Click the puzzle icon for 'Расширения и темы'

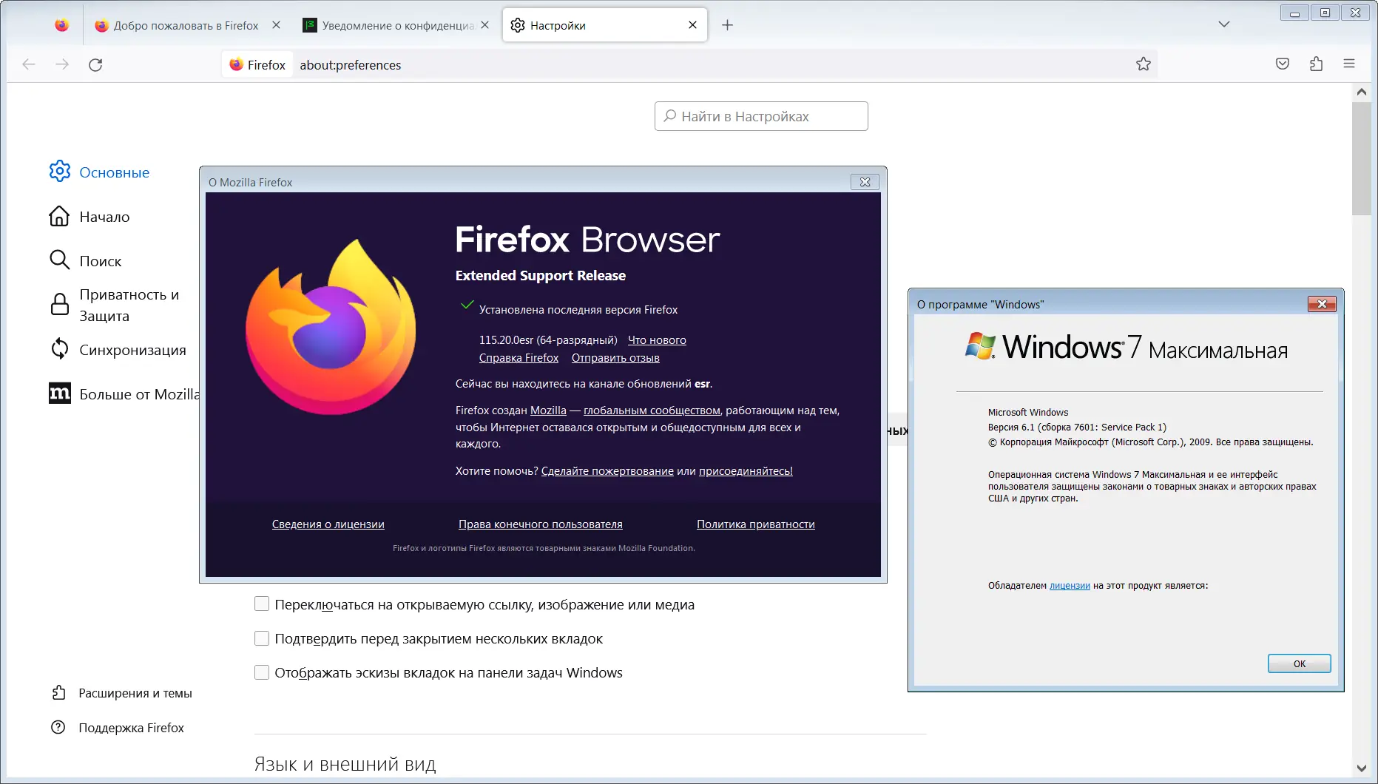(58, 693)
